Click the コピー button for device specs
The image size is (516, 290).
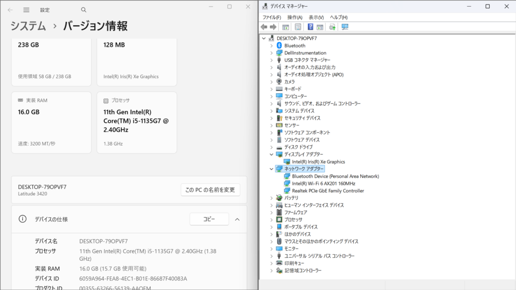tap(209, 219)
